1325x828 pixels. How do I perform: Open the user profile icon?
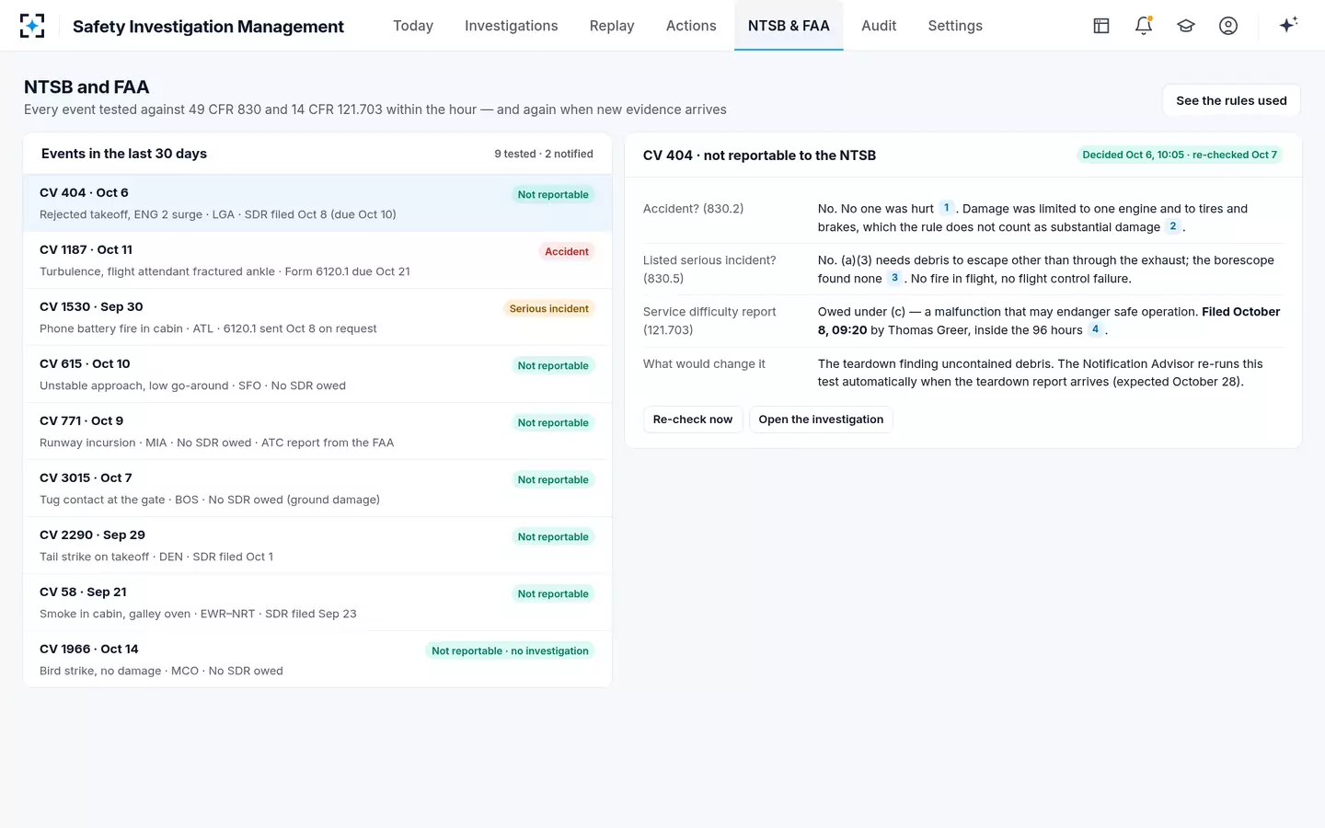[x=1228, y=26]
